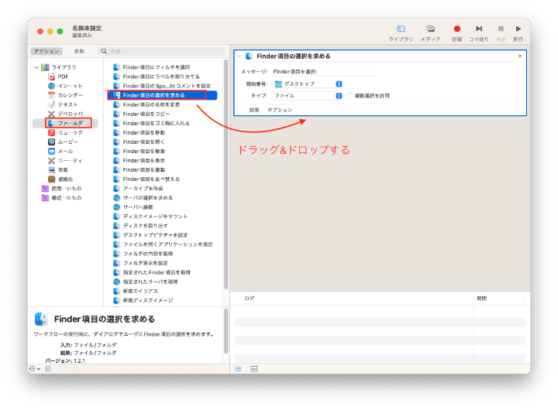The image size is (558, 410).
Task: Select action ディスクを取り出す
Action: [140, 226]
